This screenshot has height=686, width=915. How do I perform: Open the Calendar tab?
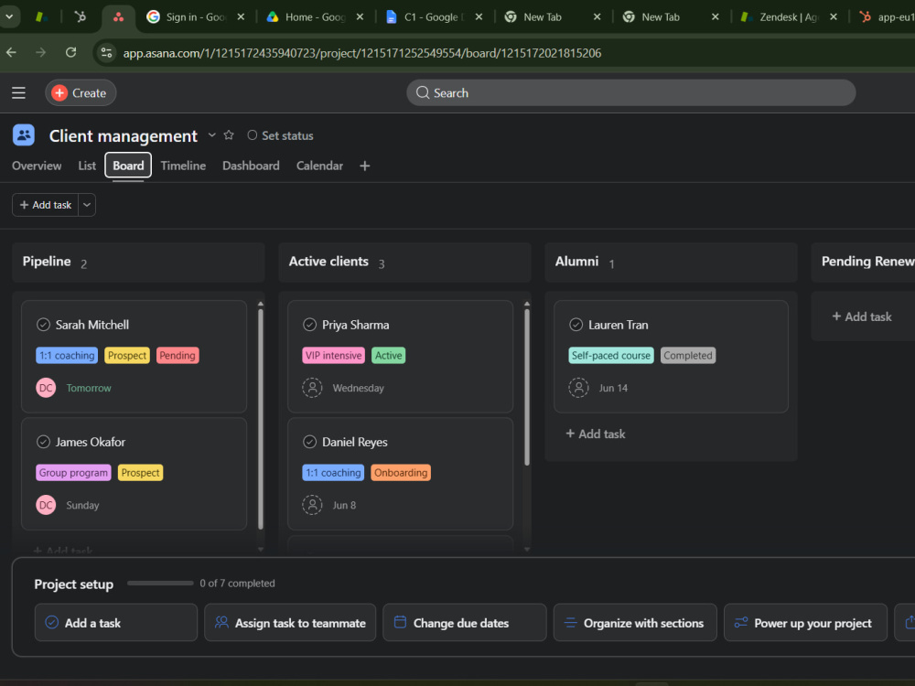click(319, 166)
